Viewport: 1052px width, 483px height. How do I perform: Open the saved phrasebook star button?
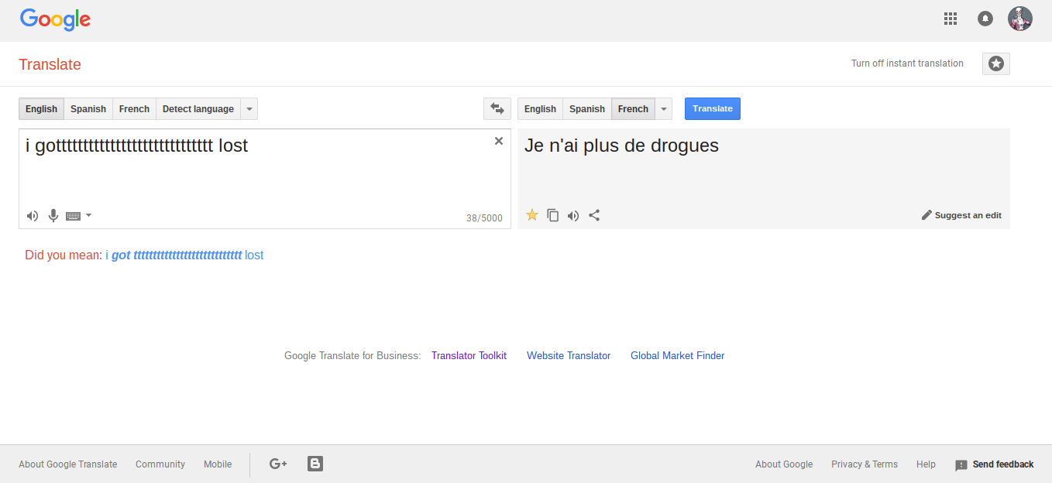click(x=995, y=63)
